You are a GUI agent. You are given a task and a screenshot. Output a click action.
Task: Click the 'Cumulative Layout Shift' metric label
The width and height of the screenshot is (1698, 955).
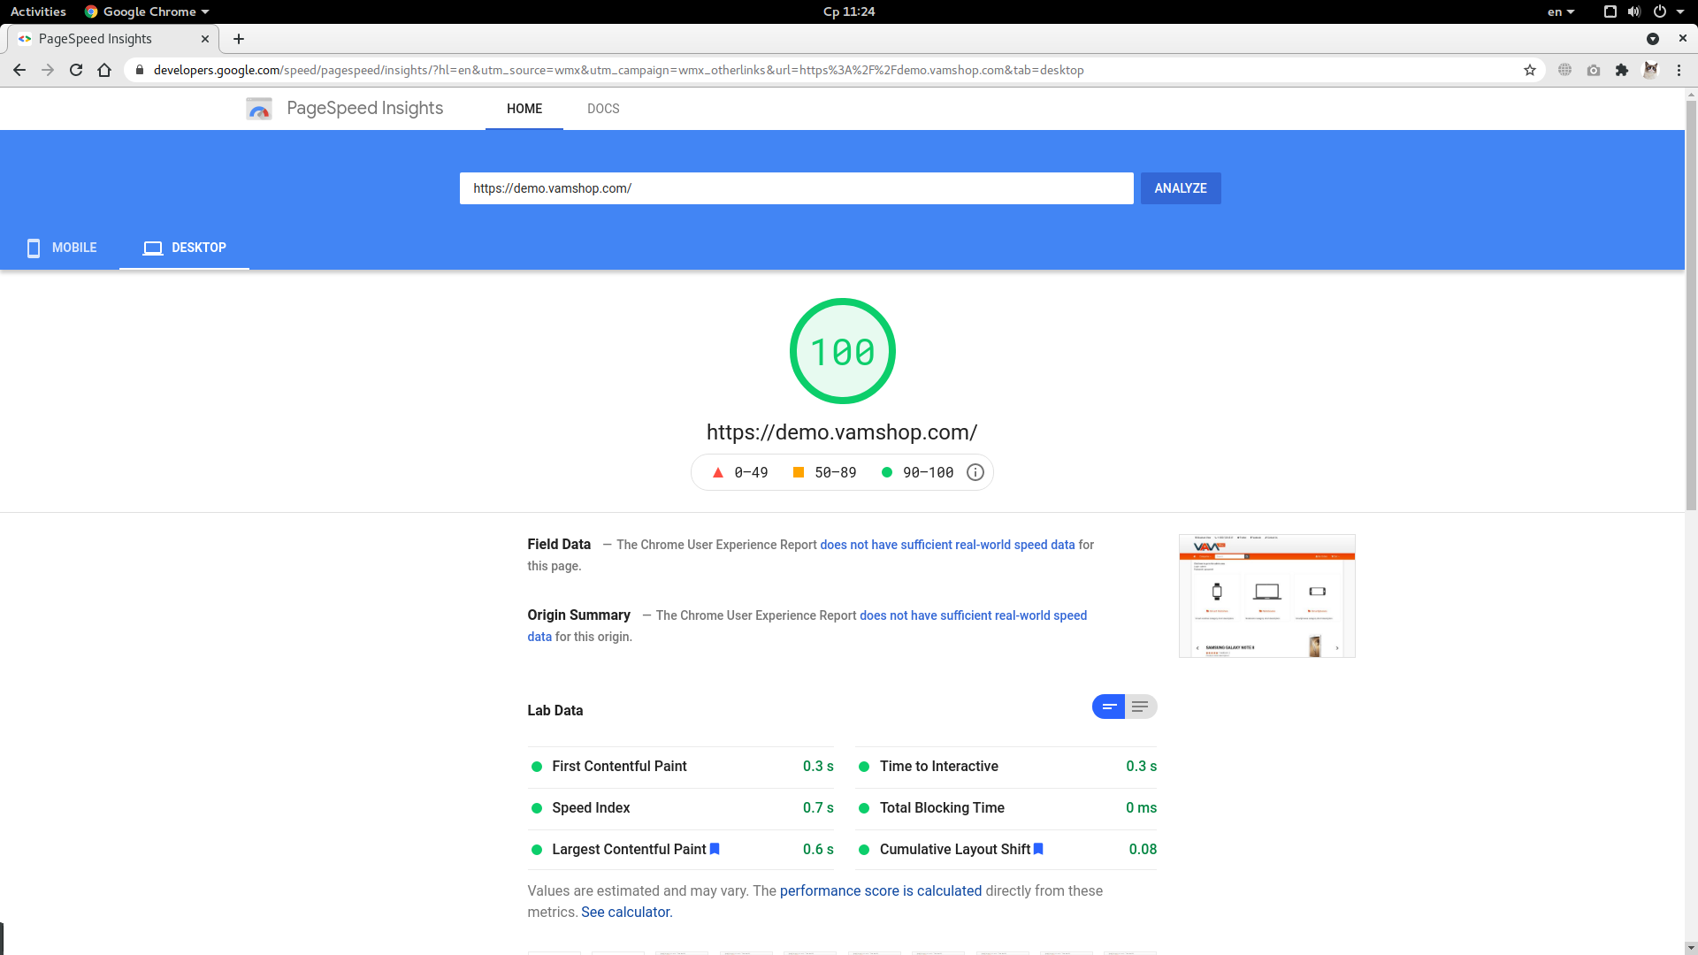955,849
